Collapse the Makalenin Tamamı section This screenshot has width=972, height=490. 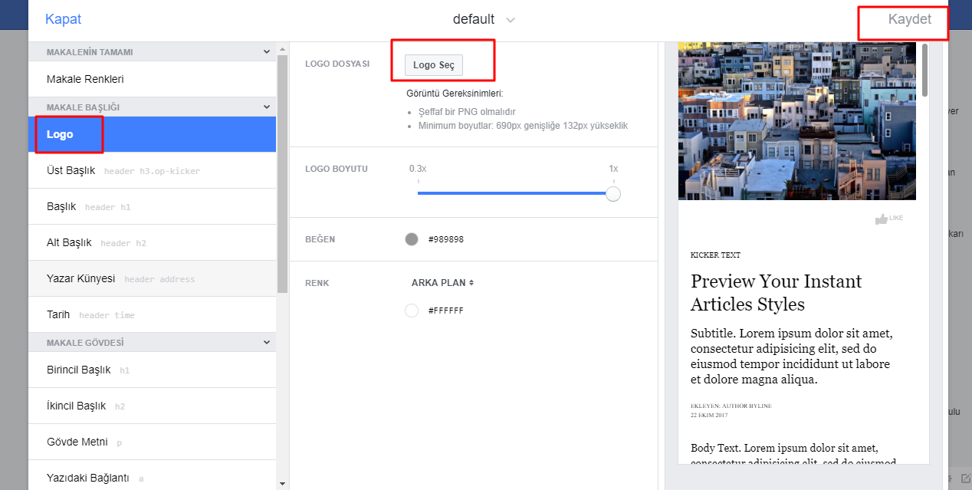(266, 52)
